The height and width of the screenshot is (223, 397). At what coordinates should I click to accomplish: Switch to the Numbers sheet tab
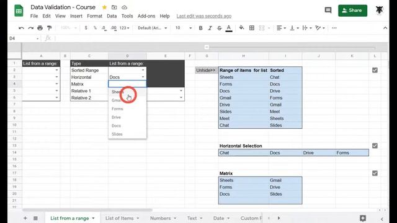tap(160, 218)
